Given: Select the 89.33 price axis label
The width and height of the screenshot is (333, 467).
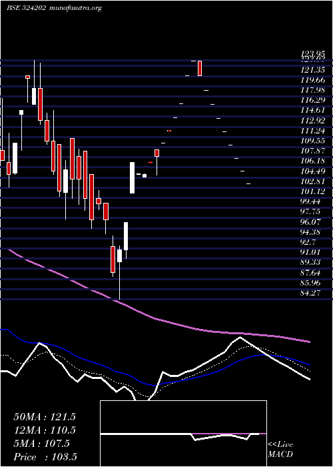Looking at the screenshot, I should (x=310, y=262).
